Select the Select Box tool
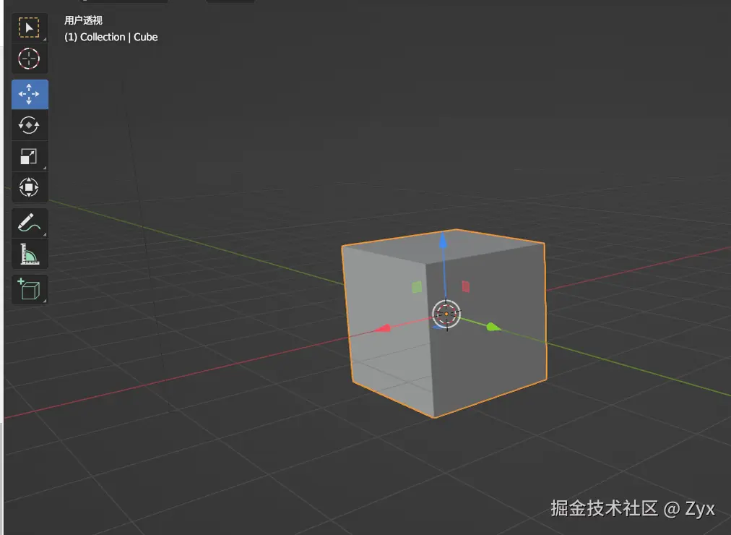Screen dimensions: 731x535 click(30, 28)
